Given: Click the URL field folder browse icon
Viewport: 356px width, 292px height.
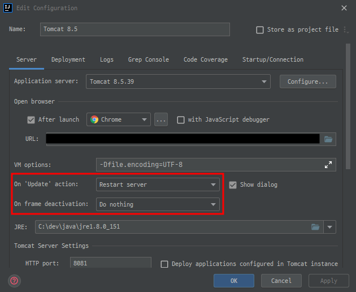Looking at the screenshot, I should click(x=328, y=139).
